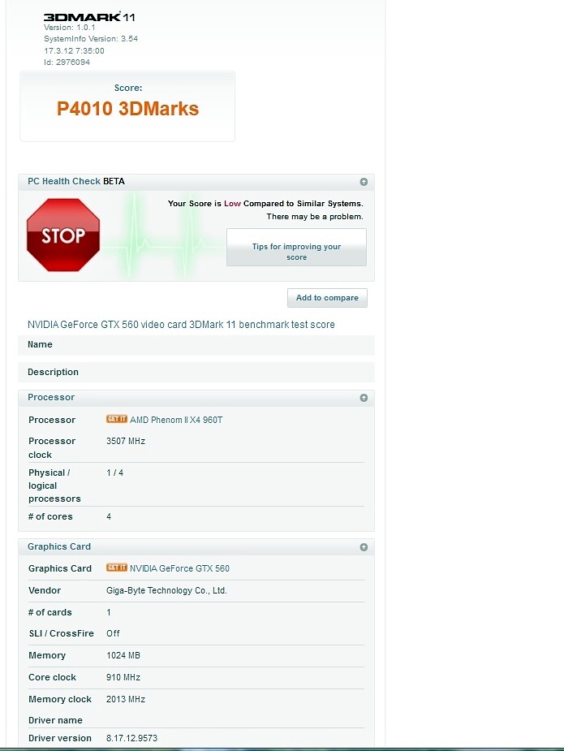Viewport: 564px width, 751px height.
Task: Click the Description row
Action: pyautogui.click(x=196, y=372)
